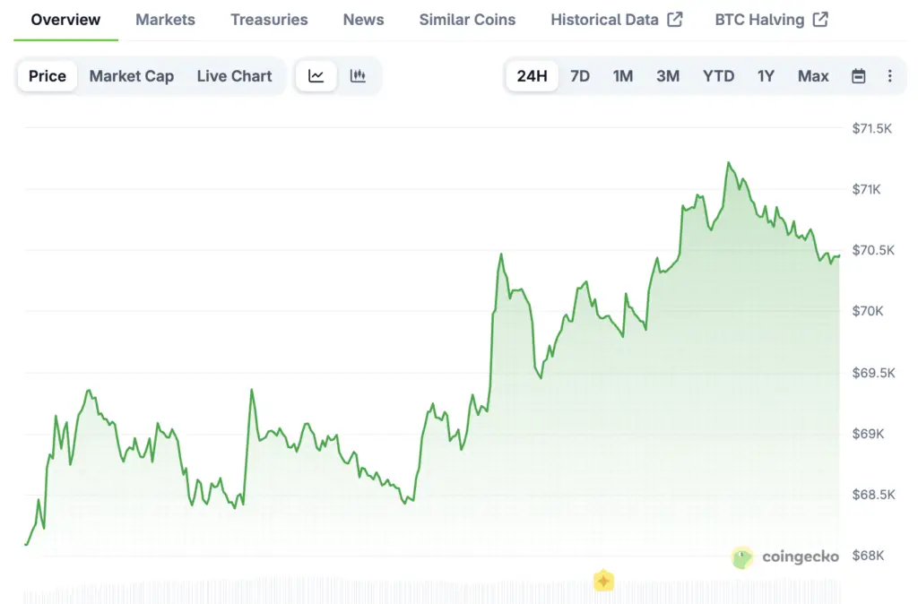Open external link icon beside BTC Halving
Screen dimensions: 918x604
(x=820, y=20)
